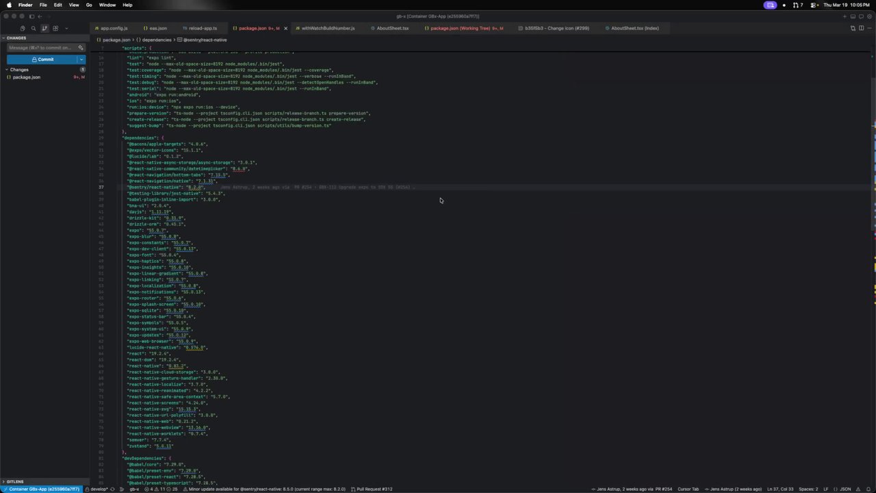The height and width of the screenshot is (493, 876).
Task: Switch to package.json (Working Tree) tab
Action: [x=463, y=28]
